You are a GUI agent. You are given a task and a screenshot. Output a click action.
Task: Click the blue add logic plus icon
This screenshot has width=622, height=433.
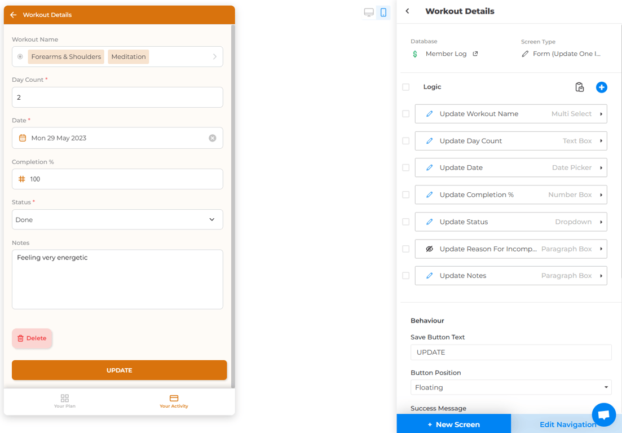(x=601, y=87)
